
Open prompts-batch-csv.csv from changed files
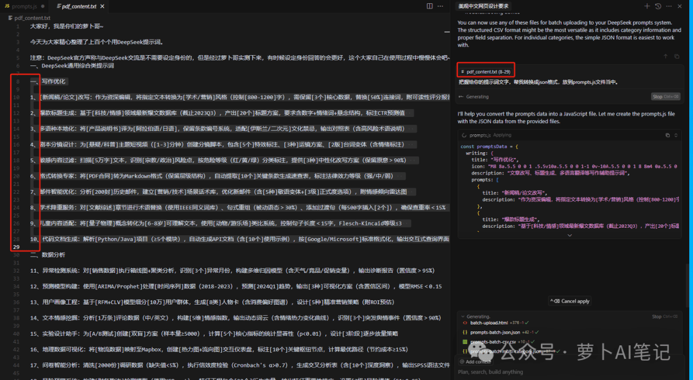(x=493, y=342)
